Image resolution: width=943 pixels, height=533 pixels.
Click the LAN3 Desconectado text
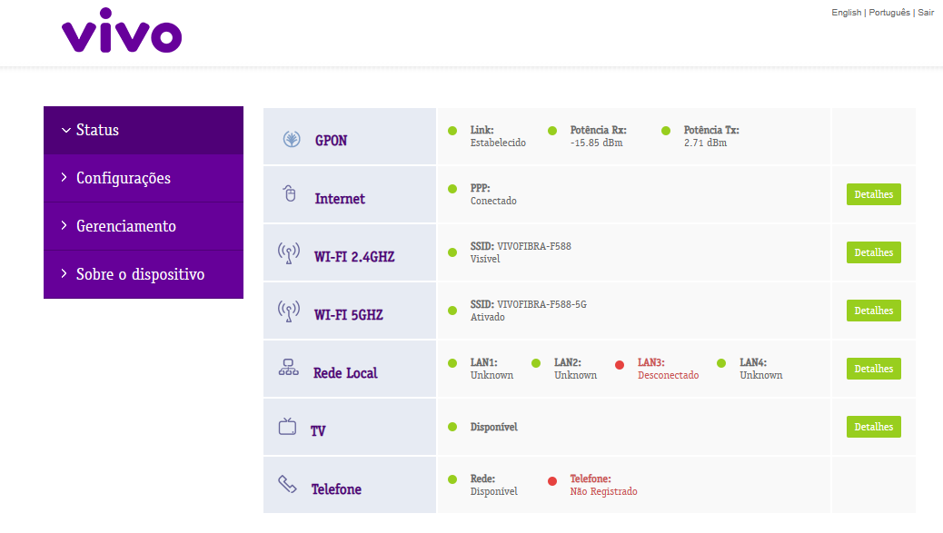[668, 376]
